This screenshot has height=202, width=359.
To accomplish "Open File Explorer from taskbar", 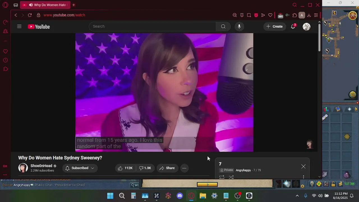I will pyautogui.click(x=203, y=196).
